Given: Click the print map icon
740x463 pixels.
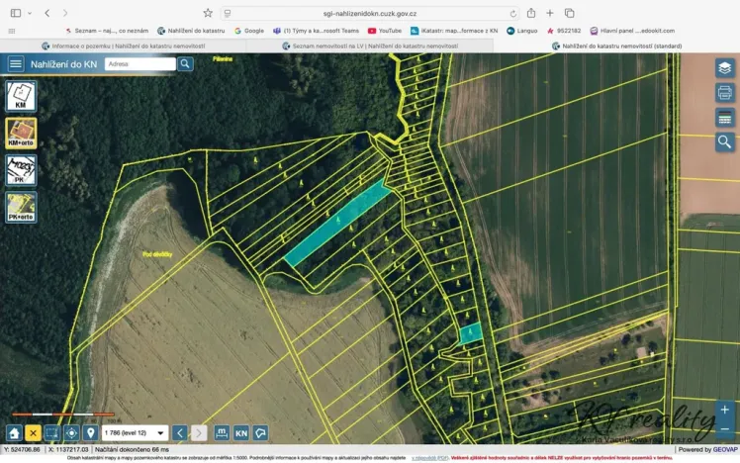Looking at the screenshot, I should click(x=725, y=93).
